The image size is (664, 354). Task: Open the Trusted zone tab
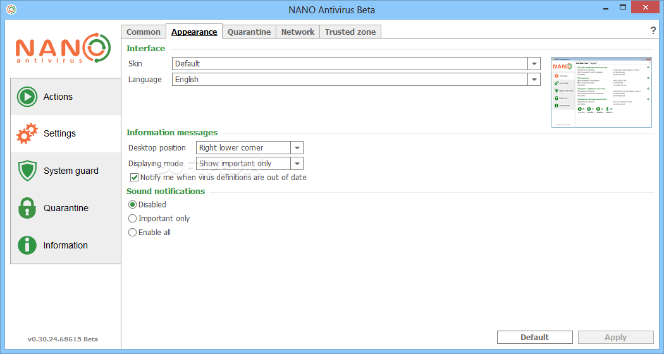point(350,32)
